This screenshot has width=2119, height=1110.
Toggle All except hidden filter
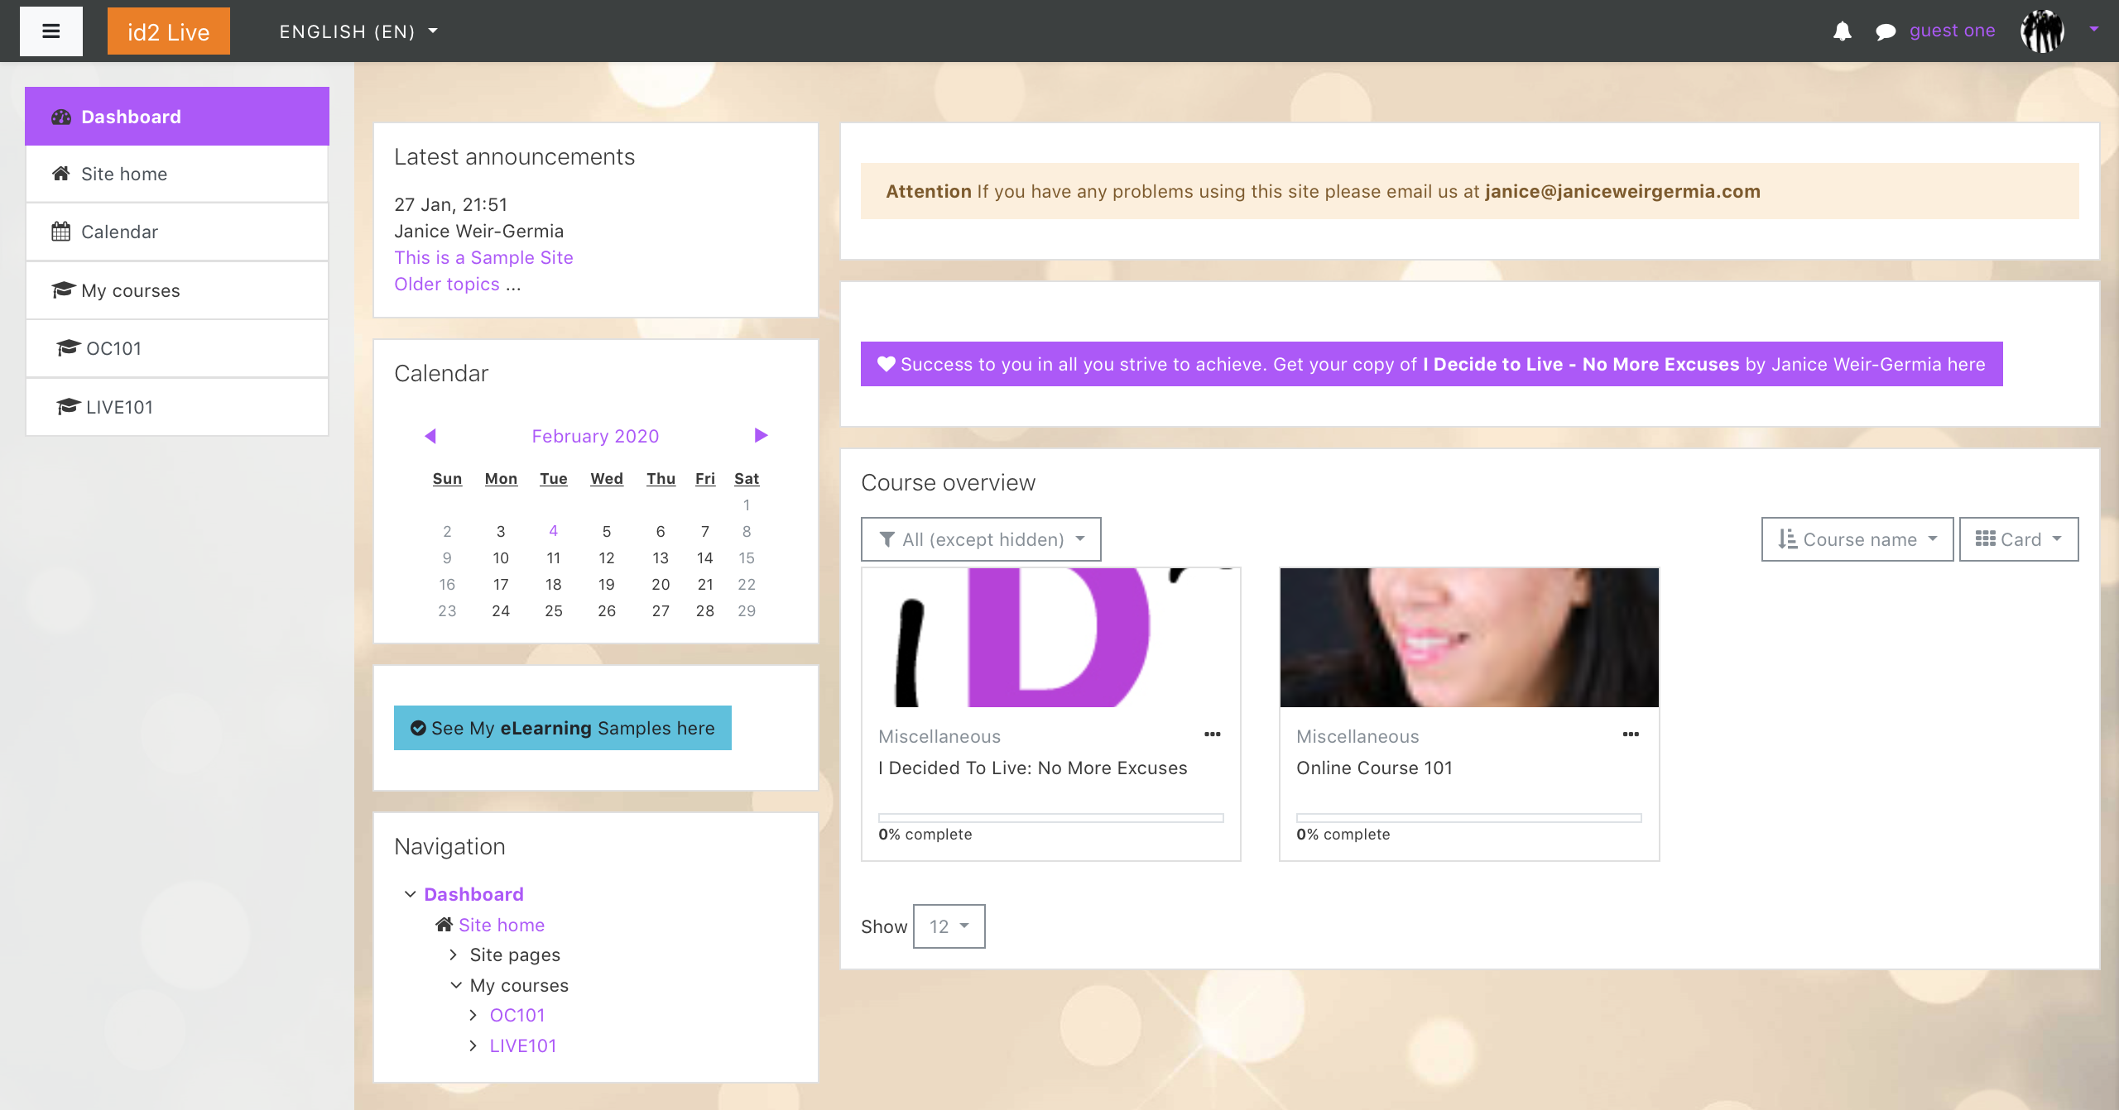coord(983,539)
